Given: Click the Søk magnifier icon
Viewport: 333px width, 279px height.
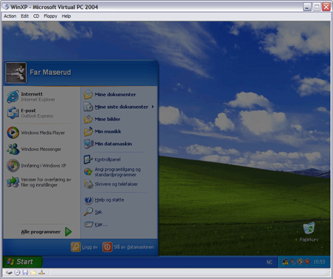Looking at the screenshot, I should tap(89, 212).
